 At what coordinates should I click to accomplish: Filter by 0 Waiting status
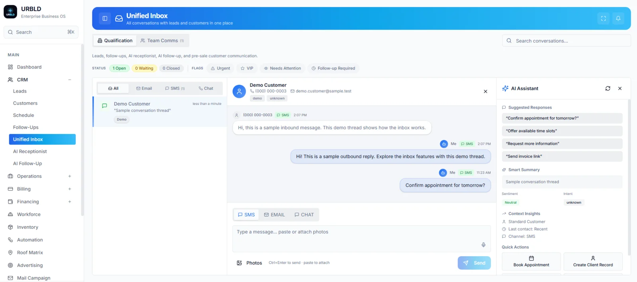tap(144, 68)
